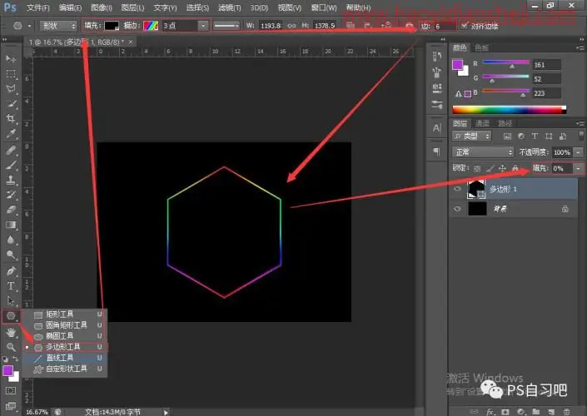Select the Eraser tool
Viewport: 587px width, 416px height.
tap(11, 210)
